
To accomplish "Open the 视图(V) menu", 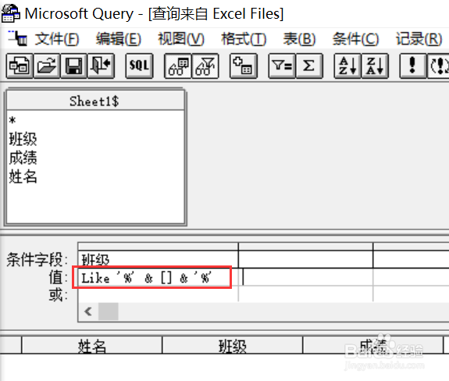I will 181,39.
